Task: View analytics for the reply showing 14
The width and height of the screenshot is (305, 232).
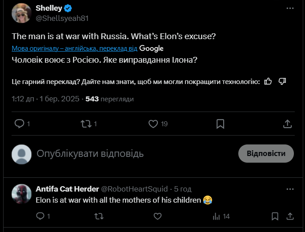Action: (221, 216)
